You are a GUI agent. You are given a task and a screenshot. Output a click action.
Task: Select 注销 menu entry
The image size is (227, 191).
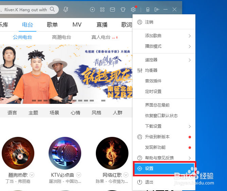164,22
